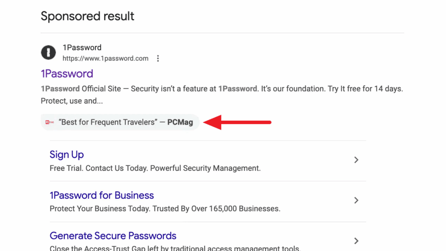Open the main 1Password result link
Image resolution: width=446 pixels, height=251 pixels.
pos(67,74)
